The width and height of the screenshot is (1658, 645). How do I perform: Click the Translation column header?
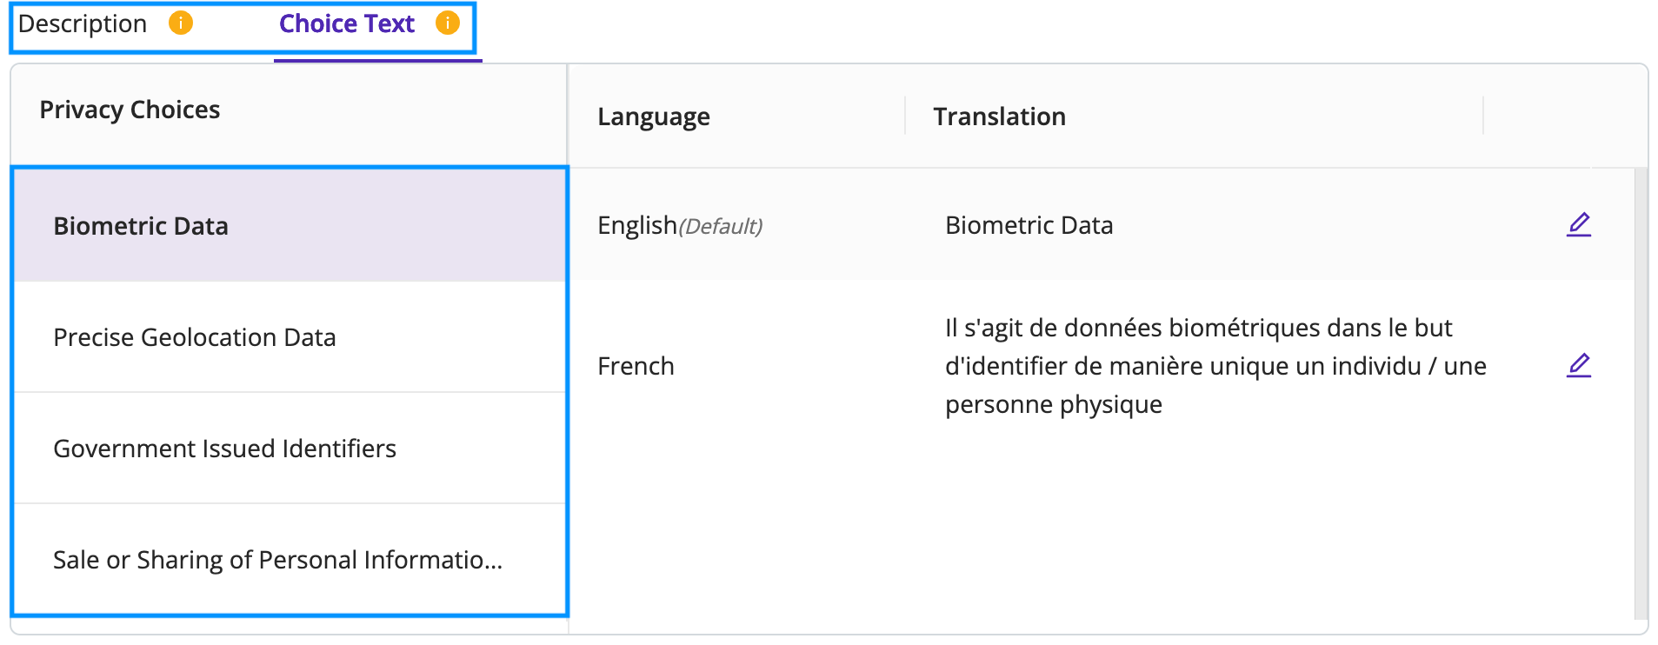(x=999, y=116)
